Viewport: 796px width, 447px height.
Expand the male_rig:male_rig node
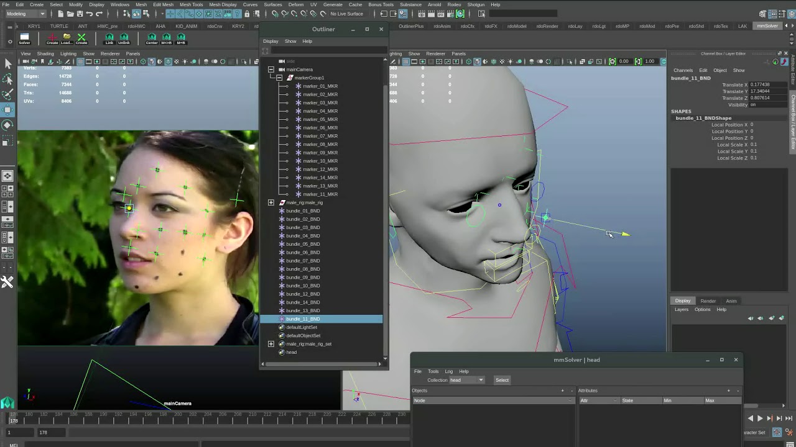point(271,202)
